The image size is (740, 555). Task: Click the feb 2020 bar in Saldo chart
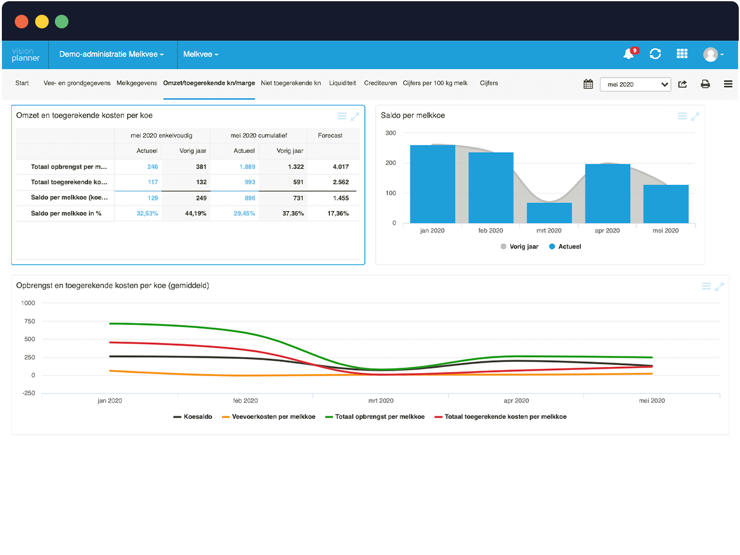[491, 188]
